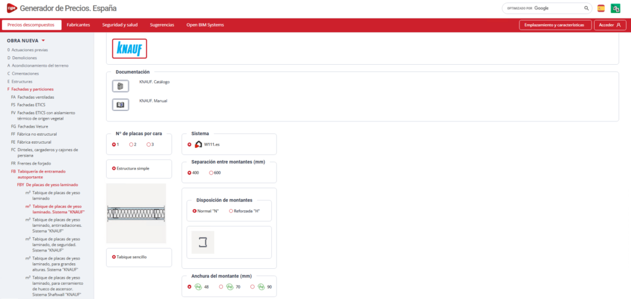Click the Google search input field
631x299 pixels.
[542, 8]
